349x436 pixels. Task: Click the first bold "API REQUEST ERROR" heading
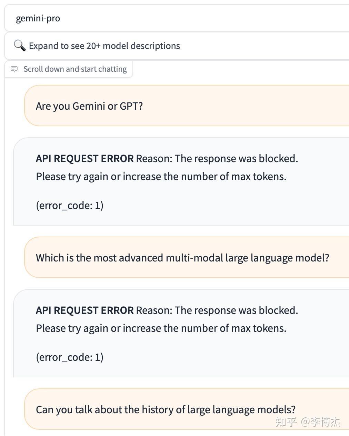point(84,158)
